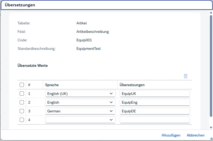Focus the EquipEng translation field
213x141 pixels.
click(x=155, y=102)
